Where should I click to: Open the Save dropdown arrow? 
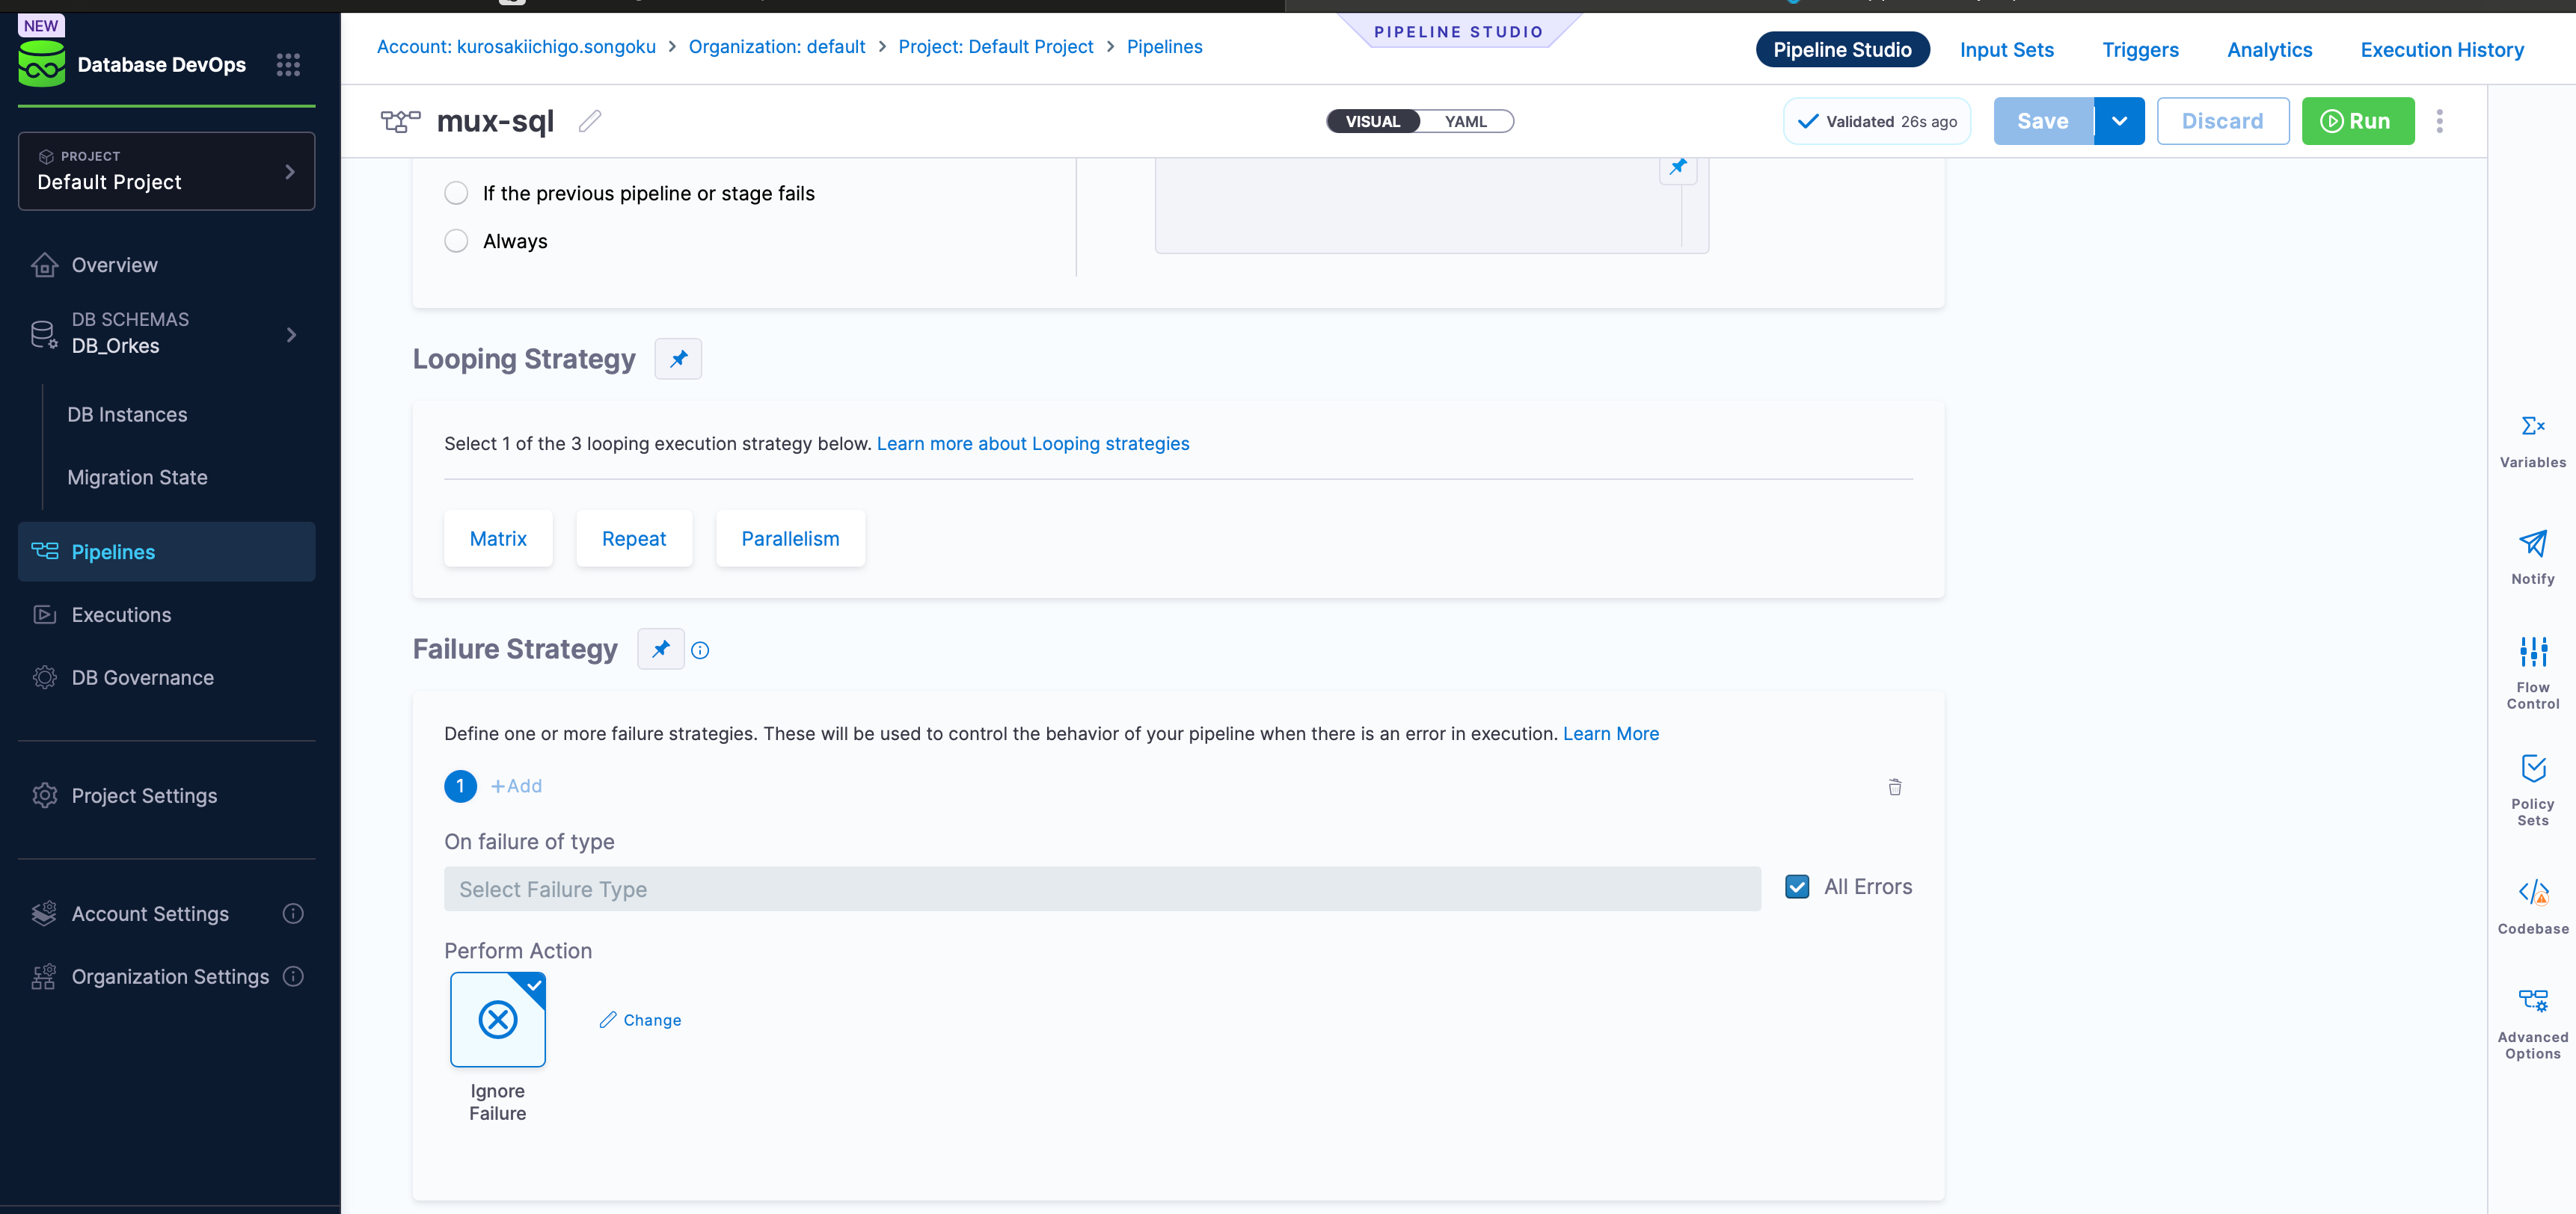2119,121
